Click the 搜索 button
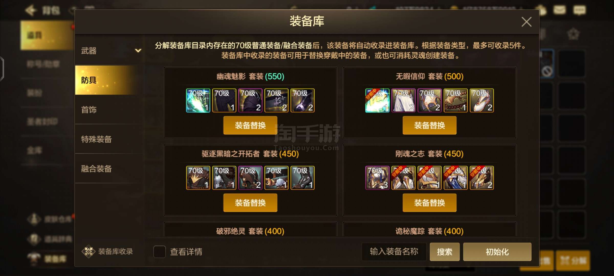 click(445, 252)
